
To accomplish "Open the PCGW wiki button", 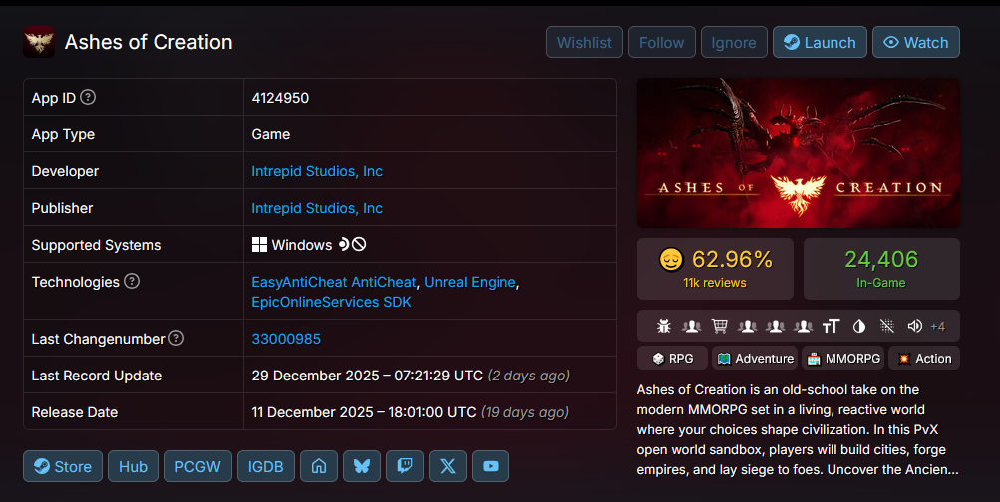I will pos(197,466).
